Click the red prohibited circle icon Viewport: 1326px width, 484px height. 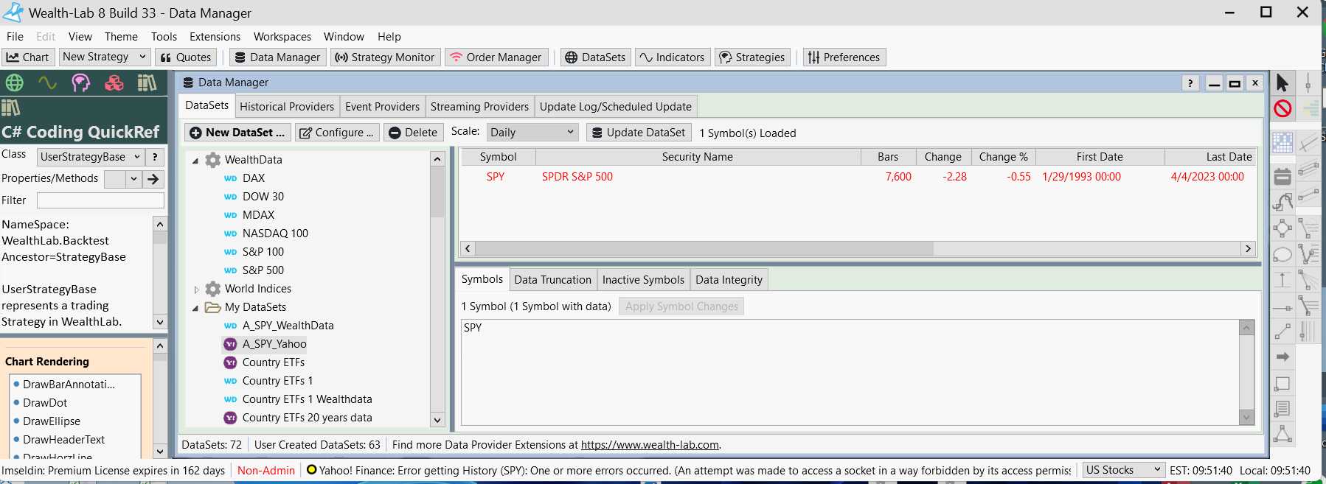coord(1282,109)
